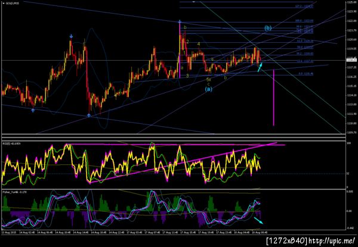The image size is (358, 247).
Task: Select the Fibonacci 50.0 level label
Action: pos(305,48)
